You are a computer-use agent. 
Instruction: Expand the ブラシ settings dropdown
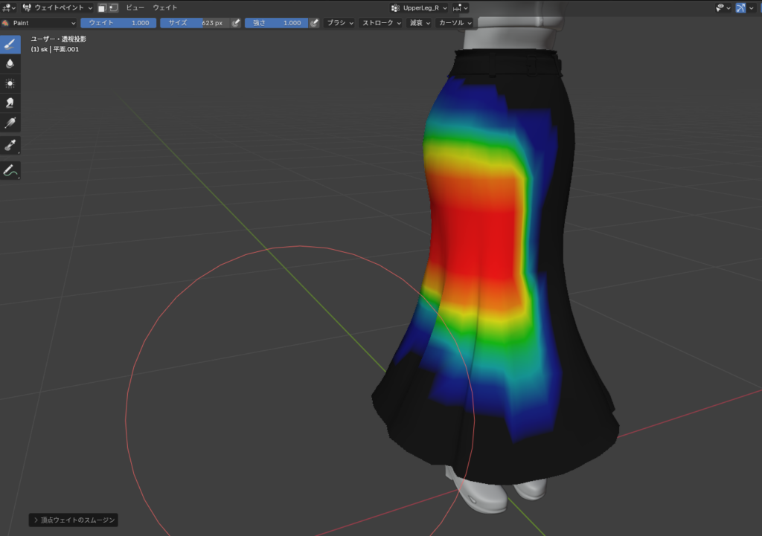click(340, 23)
